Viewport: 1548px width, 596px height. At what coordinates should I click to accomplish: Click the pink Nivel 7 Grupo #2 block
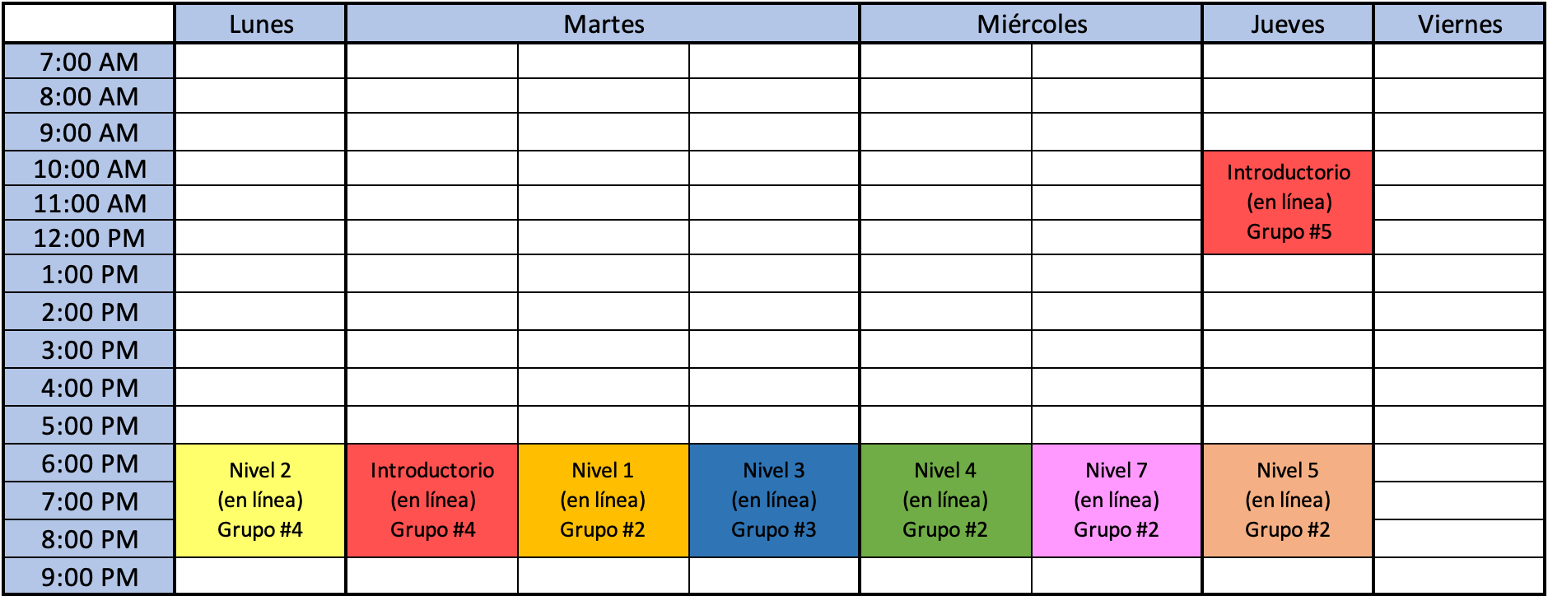click(1117, 500)
